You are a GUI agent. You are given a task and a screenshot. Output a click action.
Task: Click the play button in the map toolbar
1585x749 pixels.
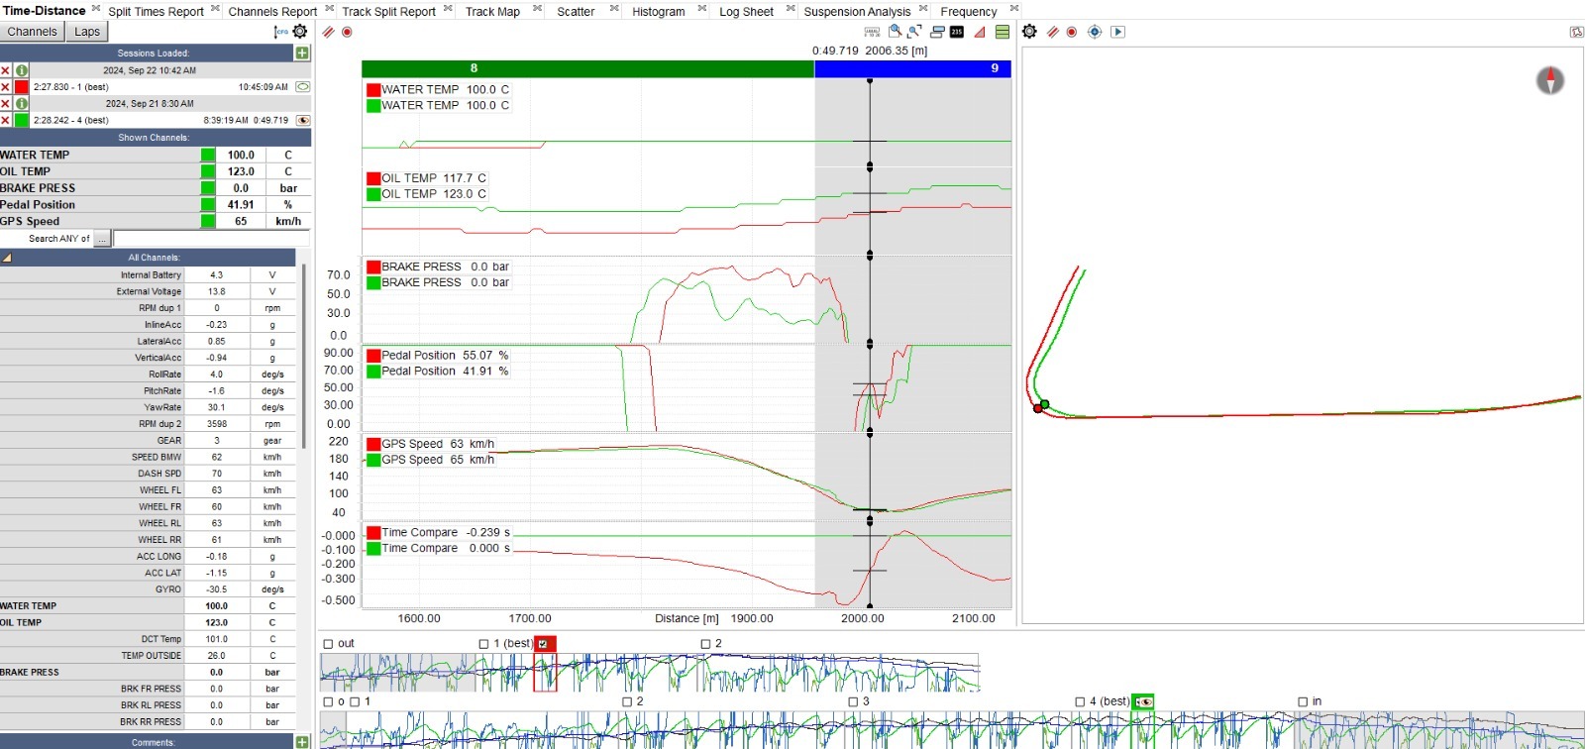[1117, 32]
